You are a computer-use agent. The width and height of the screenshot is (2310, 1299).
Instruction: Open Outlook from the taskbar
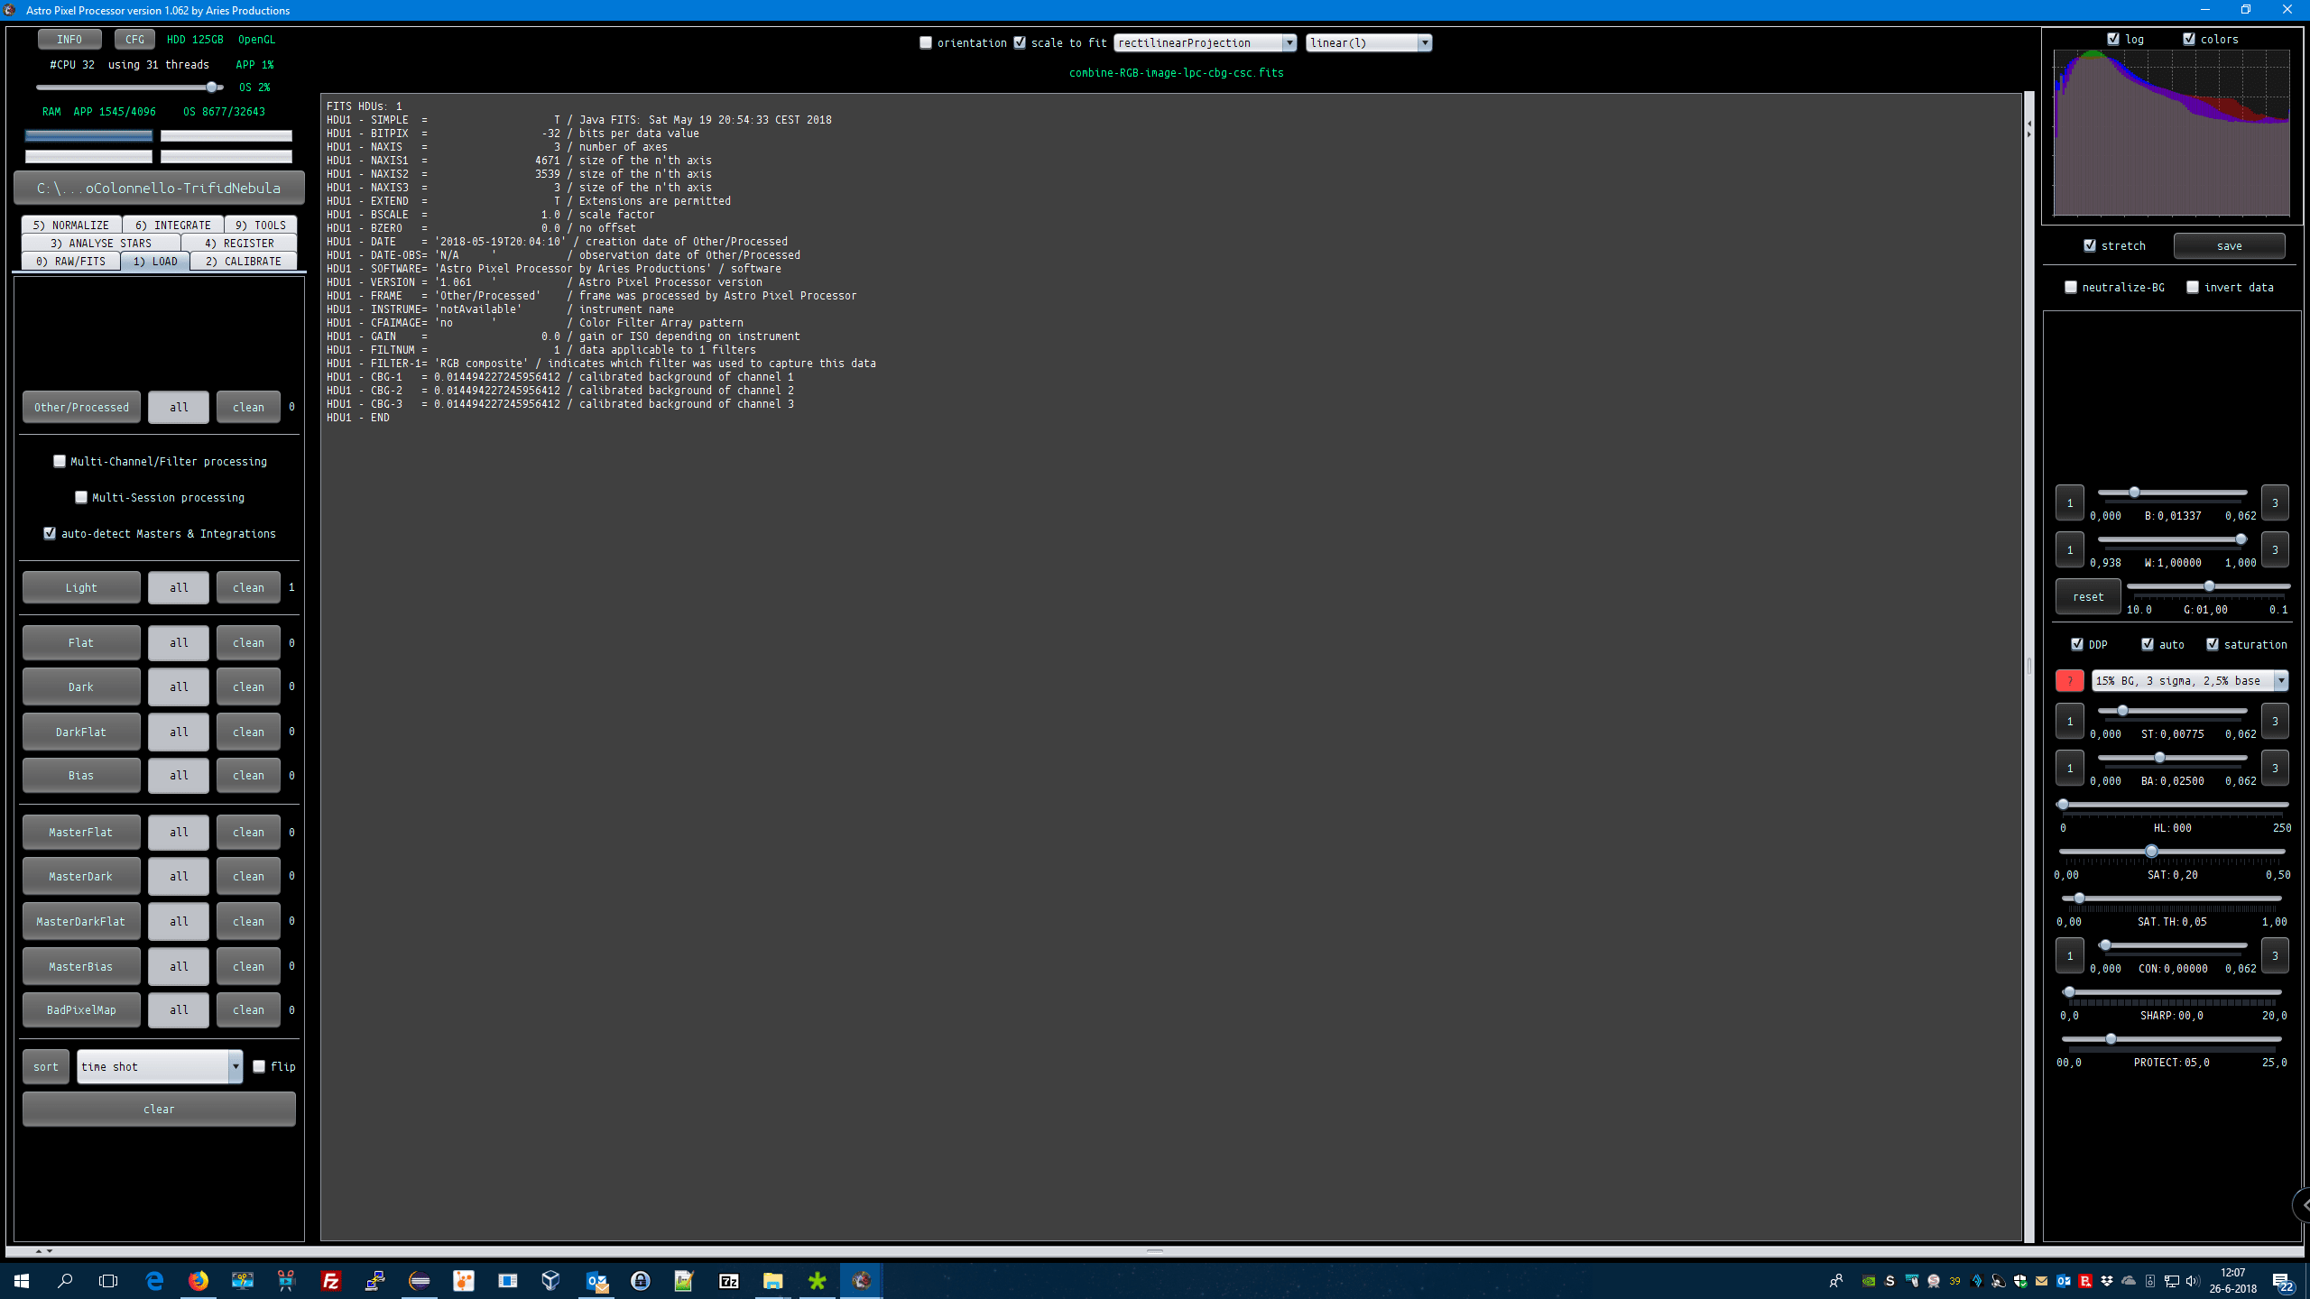[596, 1280]
